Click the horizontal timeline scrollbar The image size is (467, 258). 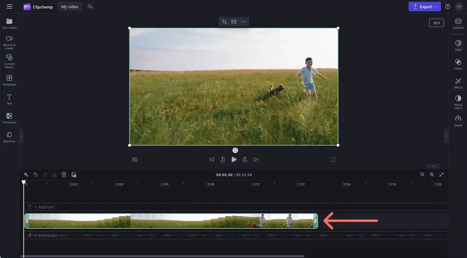click(x=162, y=256)
